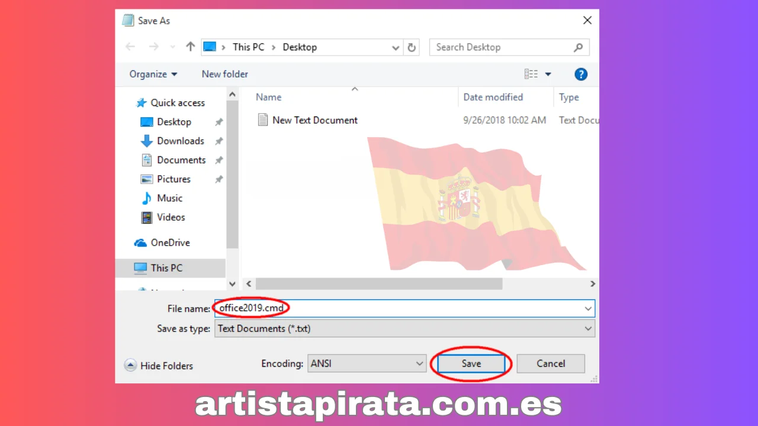The height and width of the screenshot is (426, 758).
Task: Go up one folder level
Action: point(190,47)
